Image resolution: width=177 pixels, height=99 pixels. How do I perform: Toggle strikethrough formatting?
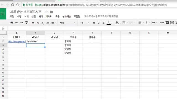point(104,23)
